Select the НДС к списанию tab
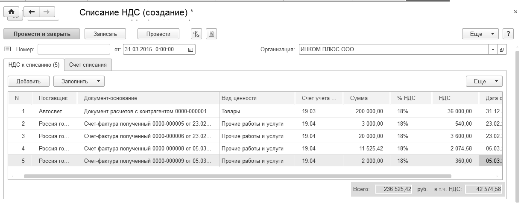Viewport: 521px width, 203px height. coord(34,65)
